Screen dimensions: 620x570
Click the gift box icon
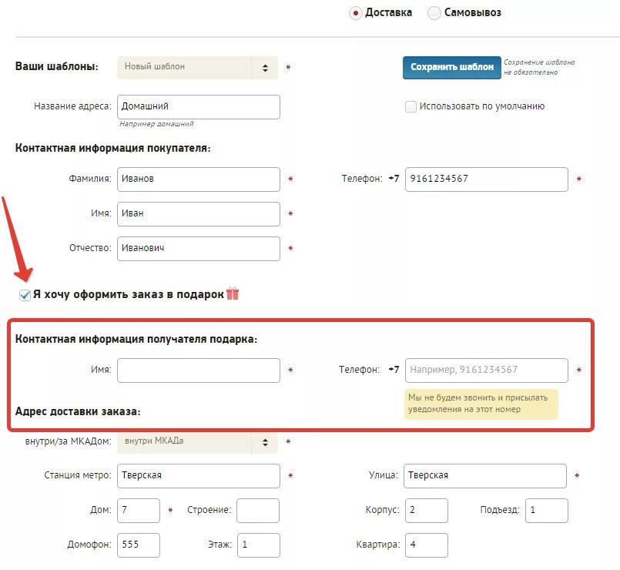233,293
